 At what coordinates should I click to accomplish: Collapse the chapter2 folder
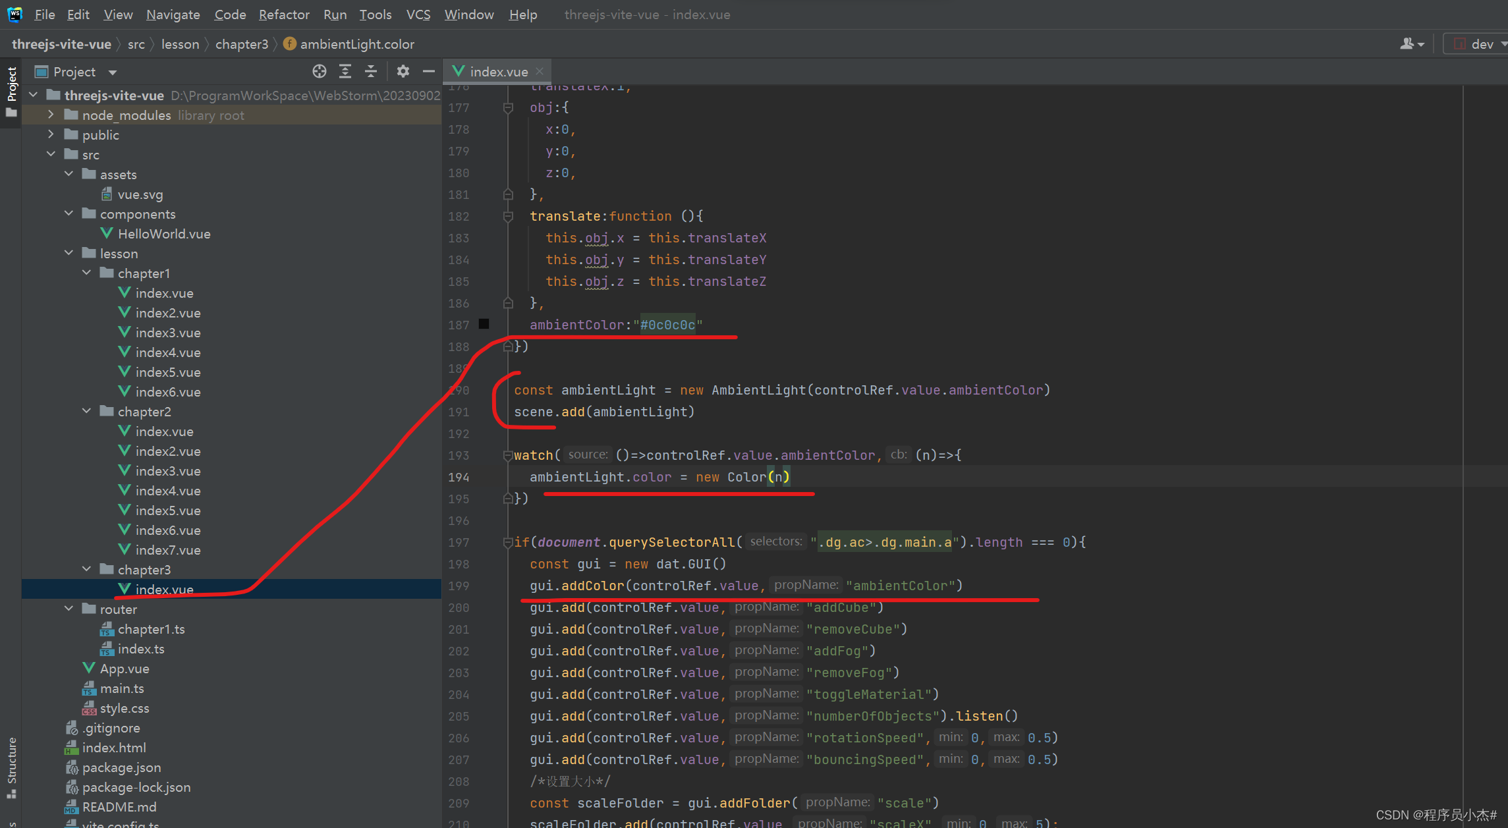click(87, 411)
